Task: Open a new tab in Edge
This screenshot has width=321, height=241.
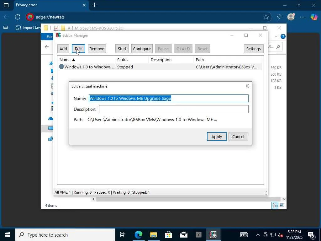Action: click(x=95, y=5)
